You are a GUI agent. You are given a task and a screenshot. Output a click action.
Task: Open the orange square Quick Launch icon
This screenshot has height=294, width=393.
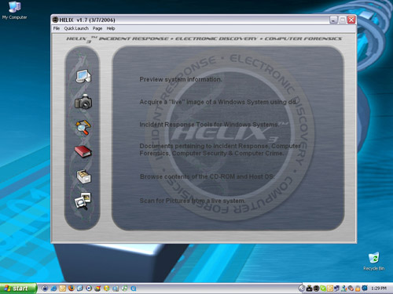click(63, 289)
